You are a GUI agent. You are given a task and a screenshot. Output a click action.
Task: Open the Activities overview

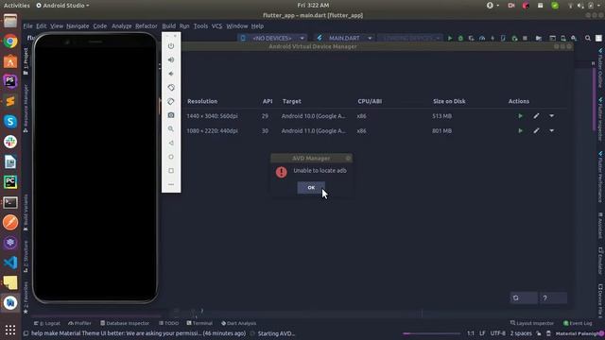click(17, 6)
